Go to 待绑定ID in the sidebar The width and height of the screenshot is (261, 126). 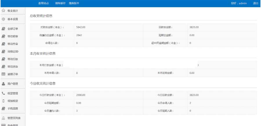tap(13, 52)
